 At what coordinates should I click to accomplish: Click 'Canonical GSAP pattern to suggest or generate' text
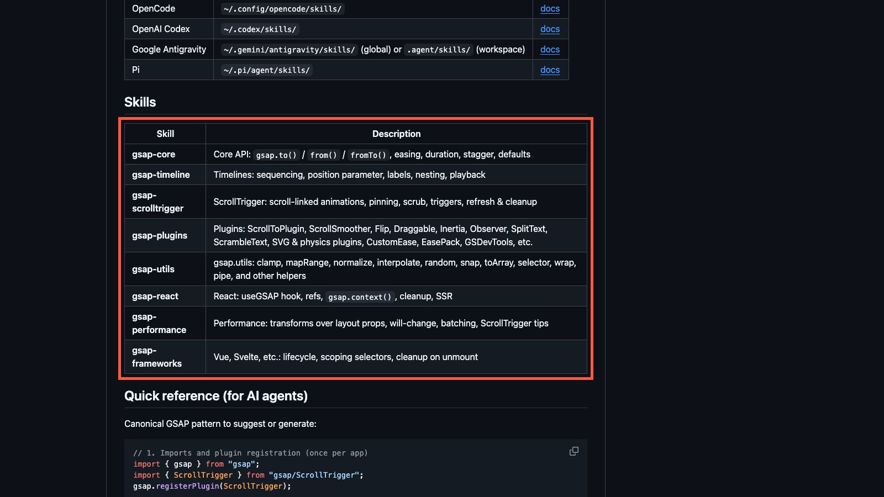click(x=220, y=424)
